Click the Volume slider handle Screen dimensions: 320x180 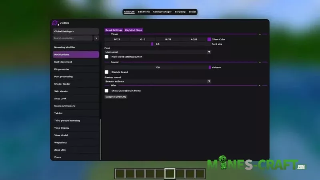pos(210,67)
